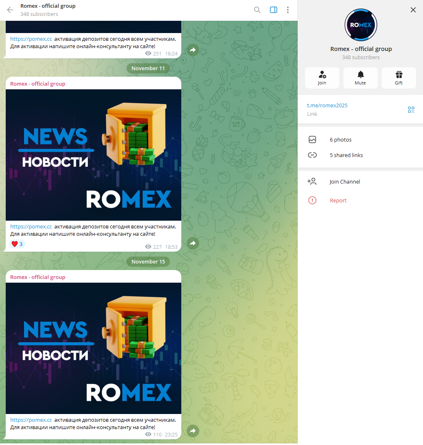
Task: Click the Gift icon in the profile panel
Action: 399,77
